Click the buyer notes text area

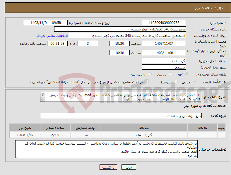[x=106, y=149]
